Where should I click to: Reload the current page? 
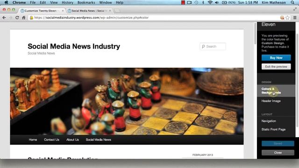point(17,18)
